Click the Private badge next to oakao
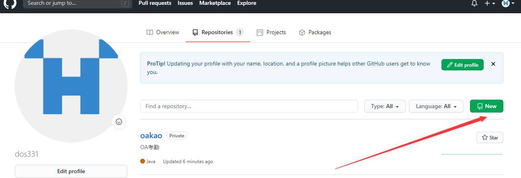521x178 pixels. point(177,136)
